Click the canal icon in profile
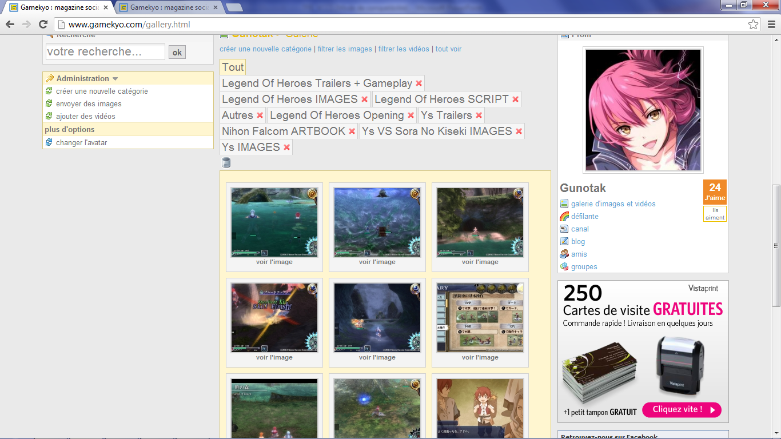The height and width of the screenshot is (439, 781). pos(564,229)
